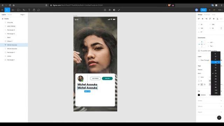Click the Share button
The height and width of the screenshot is (126, 224).
point(203,10)
